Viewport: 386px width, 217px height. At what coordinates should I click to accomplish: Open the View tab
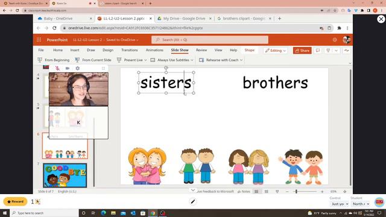point(218,50)
